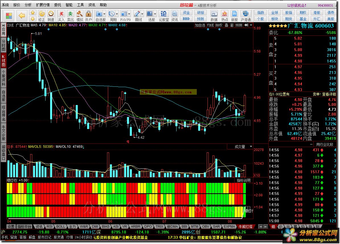Viewport: 340px width, 244px height.
Task: Open the 报价 menu
Action: point(17,5)
